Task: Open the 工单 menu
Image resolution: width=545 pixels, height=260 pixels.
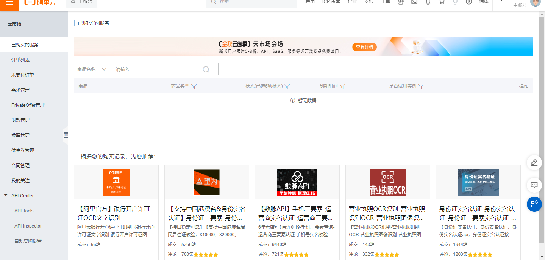Action: pyautogui.click(x=386, y=2)
